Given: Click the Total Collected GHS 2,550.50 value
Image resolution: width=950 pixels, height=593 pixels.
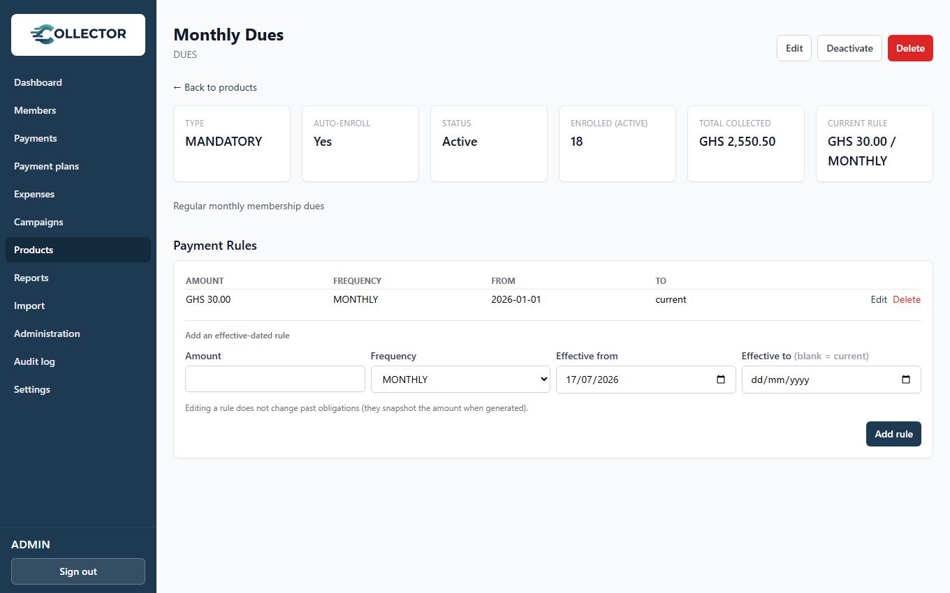Looking at the screenshot, I should point(737,142).
